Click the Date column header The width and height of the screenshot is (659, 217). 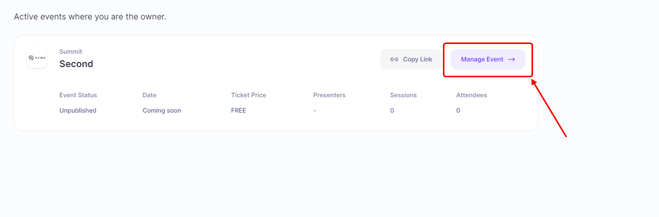(x=150, y=95)
